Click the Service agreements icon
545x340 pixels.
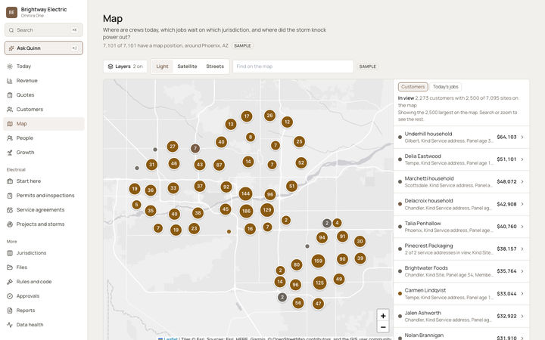[10, 210]
